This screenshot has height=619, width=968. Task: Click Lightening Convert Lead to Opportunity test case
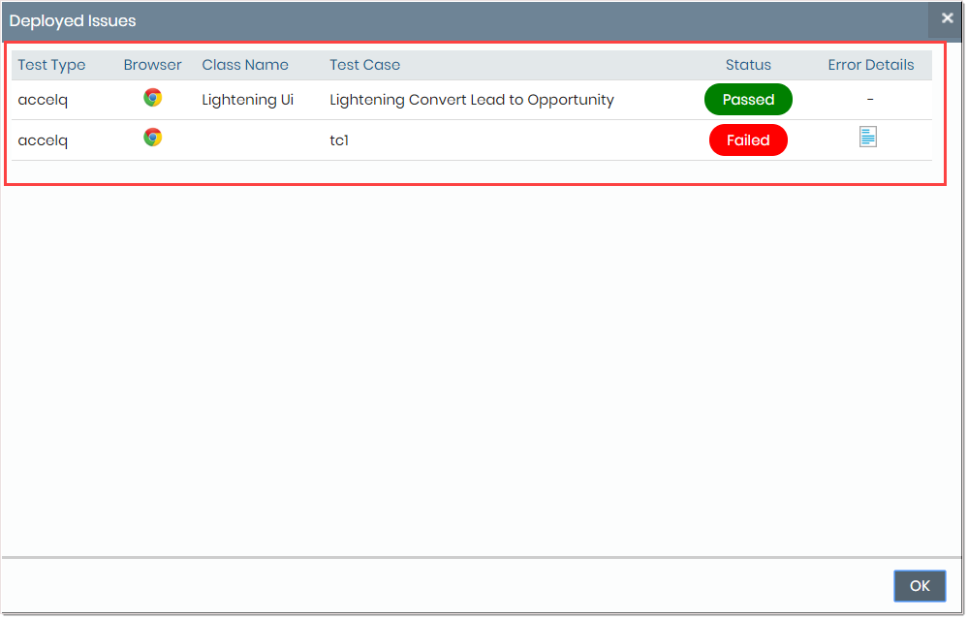(472, 100)
